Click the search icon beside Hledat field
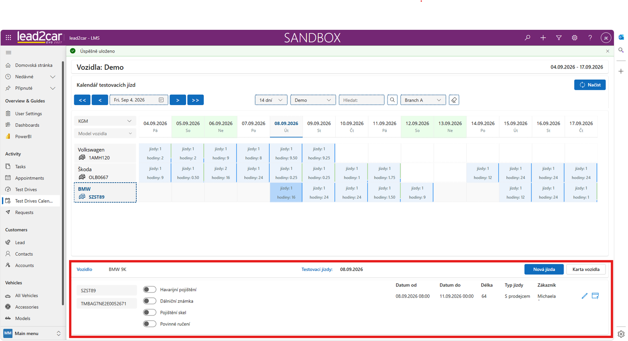Image resolution: width=628 pixels, height=341 pixels. (x=392, y=100)
